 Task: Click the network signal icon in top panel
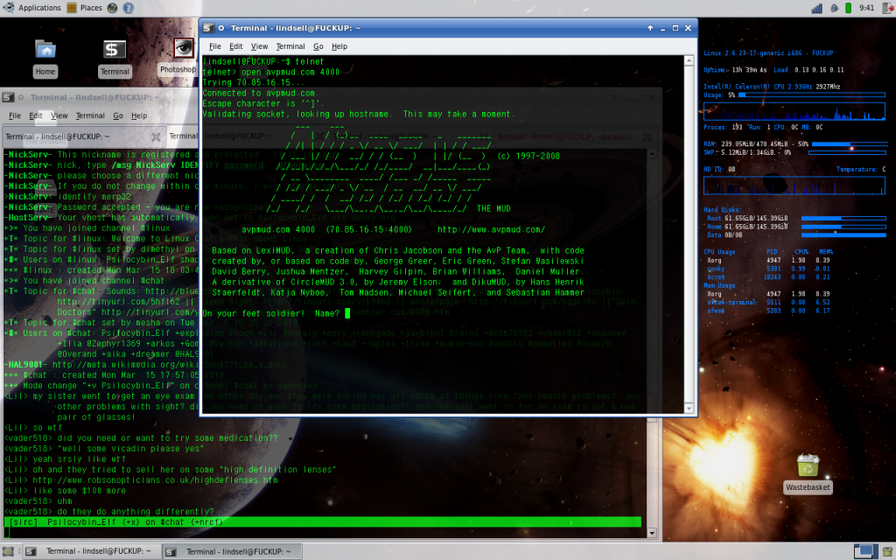(817, 8)
